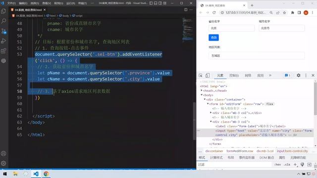The height and width of the screenshot is (178, 317).
Task: Close the 04 html editor tab
Action: [x=45, y=10]
